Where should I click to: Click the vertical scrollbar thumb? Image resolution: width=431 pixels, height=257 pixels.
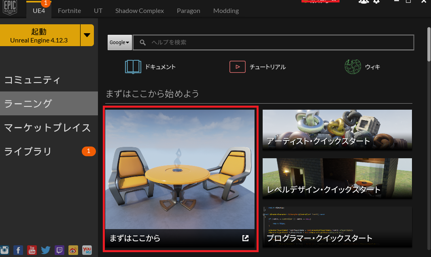(x=429, y=44)
